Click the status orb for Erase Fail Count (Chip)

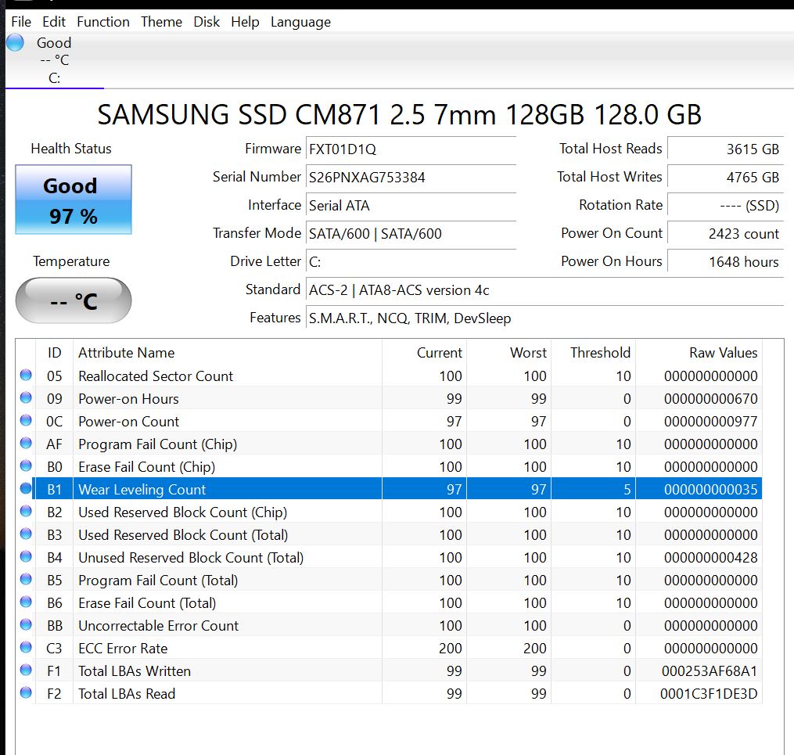click(x=26, y=466)
